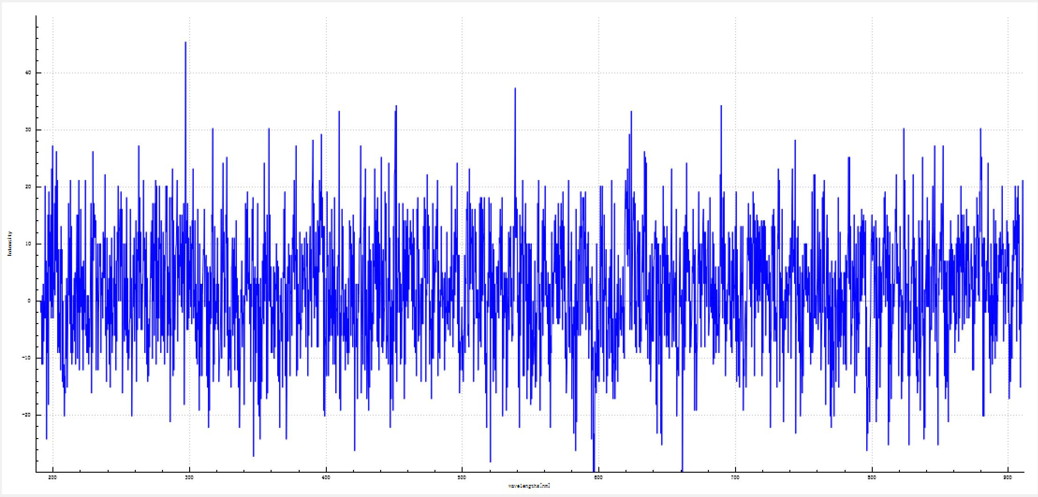The image size is (1038, 497).
Task: Click the 800 x-axis tick label
Action: 872,477
